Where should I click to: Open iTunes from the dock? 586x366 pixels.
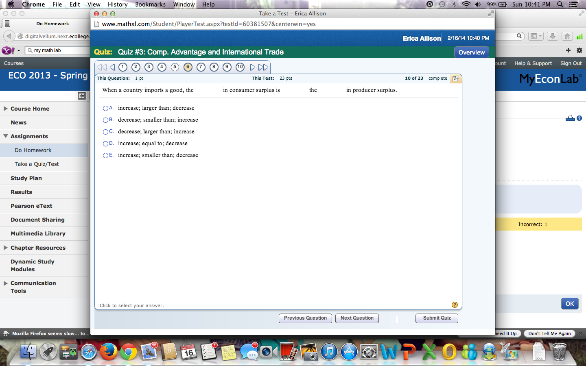click(329, 352)
